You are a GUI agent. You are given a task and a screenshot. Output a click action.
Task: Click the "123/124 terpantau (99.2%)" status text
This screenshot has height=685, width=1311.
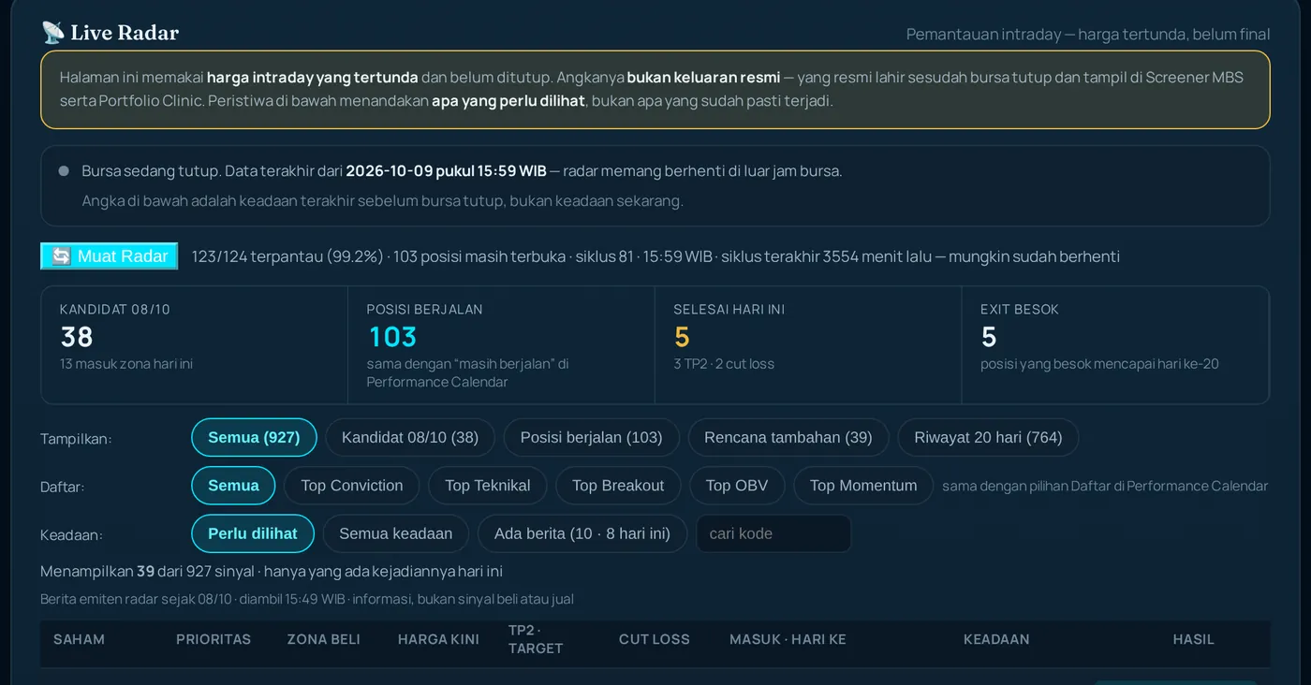[x=287, y=256]
